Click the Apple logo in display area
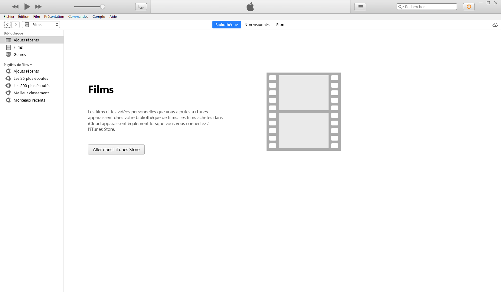This screenshot has height=292, width=501. [250, 7]
